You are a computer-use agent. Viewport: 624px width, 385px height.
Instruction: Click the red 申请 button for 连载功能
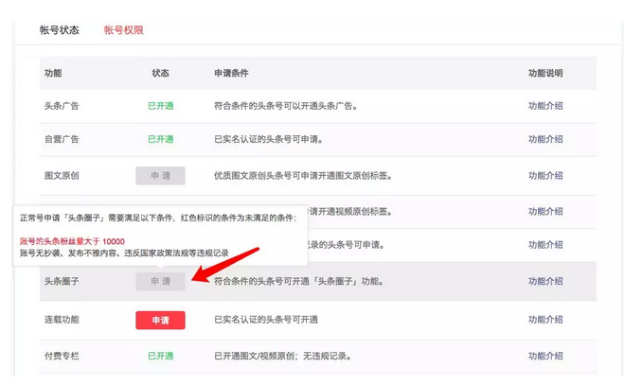160,320
